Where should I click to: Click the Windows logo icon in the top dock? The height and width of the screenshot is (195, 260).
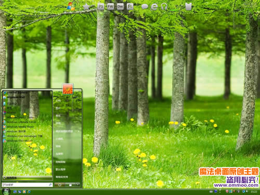pyautogui.click(x=71, y=7)
